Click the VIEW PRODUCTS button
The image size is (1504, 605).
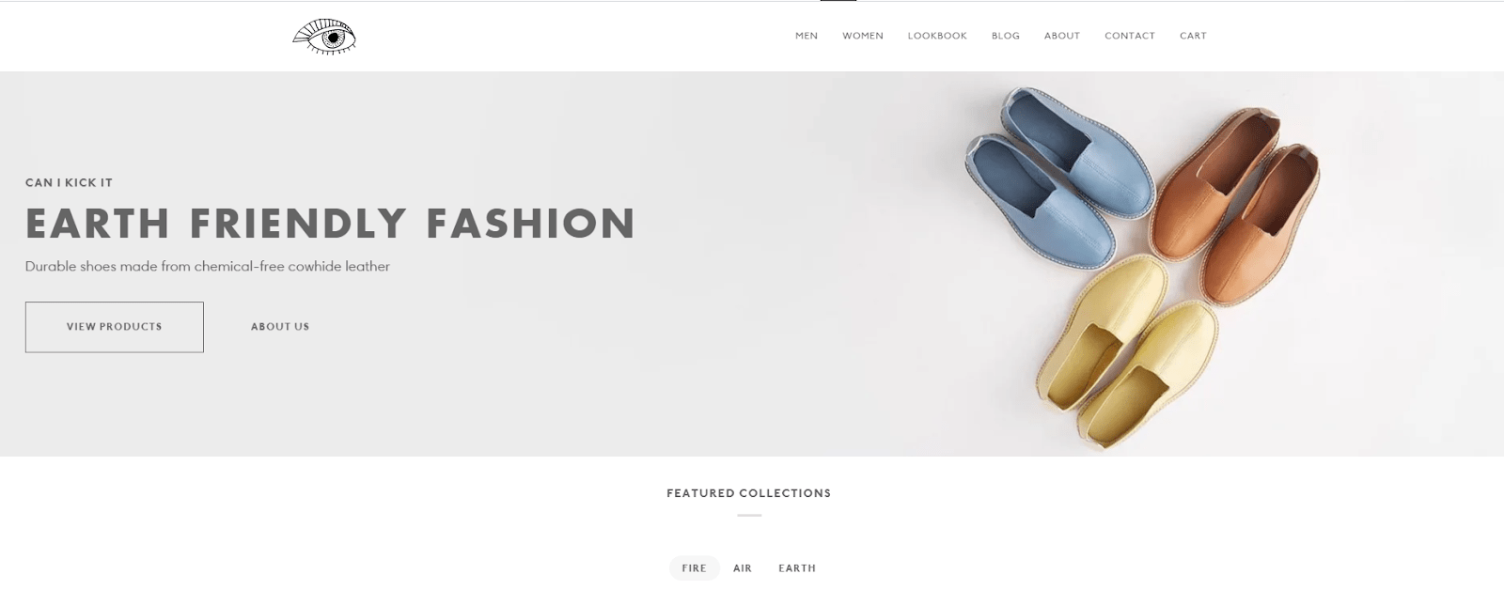click(115, 327)
